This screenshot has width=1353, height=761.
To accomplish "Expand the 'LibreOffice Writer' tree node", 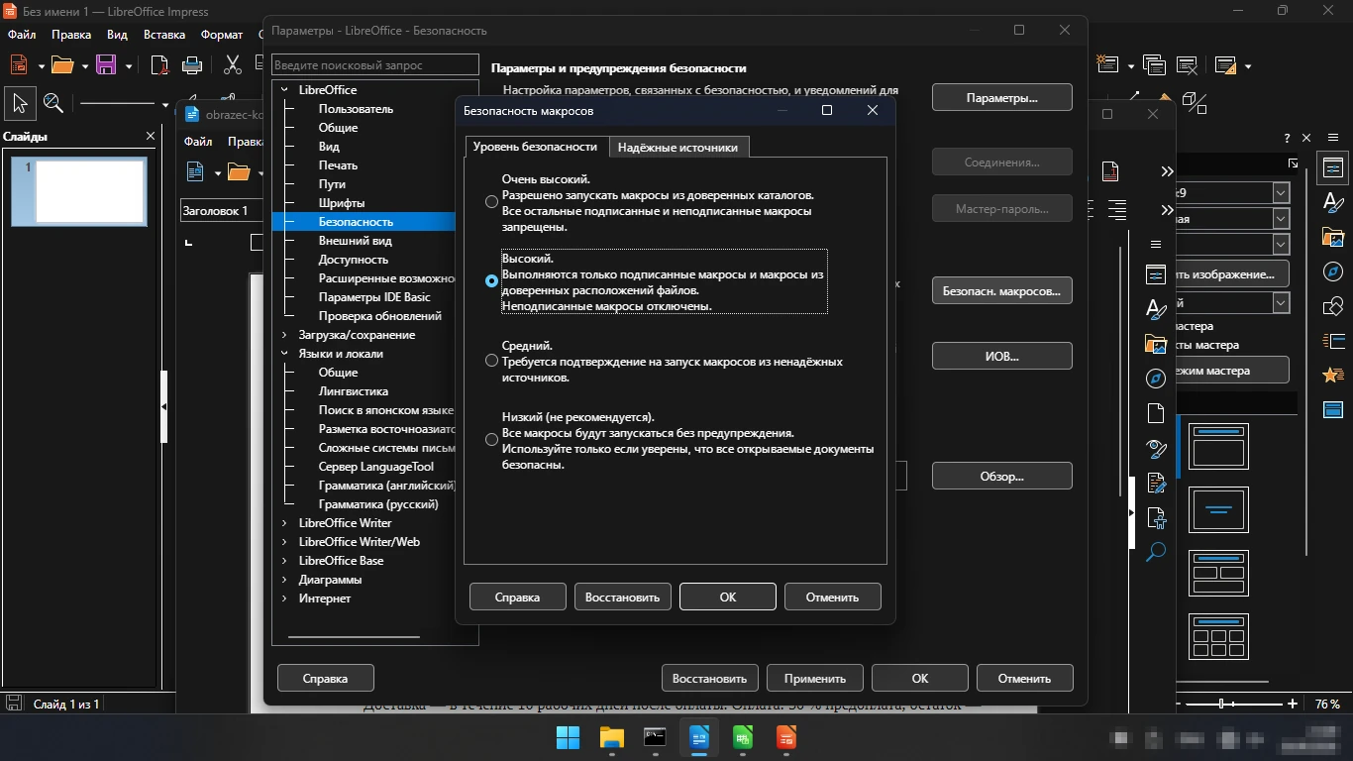I will click(284, 523).
